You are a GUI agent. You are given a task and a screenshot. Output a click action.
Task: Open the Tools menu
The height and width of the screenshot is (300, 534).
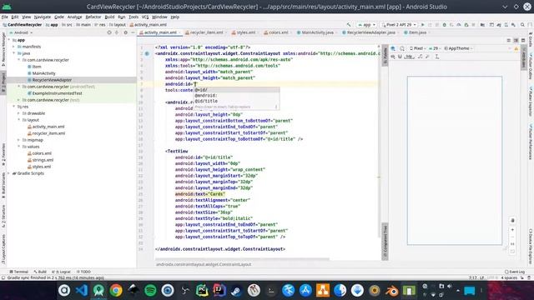pyautogui.click(x=133, y=17)
